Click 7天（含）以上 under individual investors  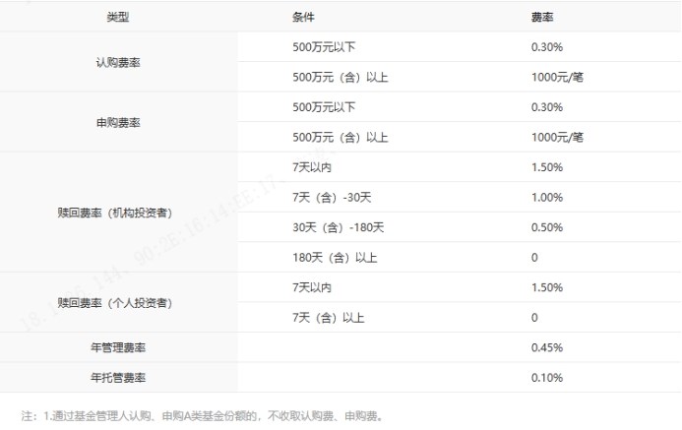tap(329, 318)
